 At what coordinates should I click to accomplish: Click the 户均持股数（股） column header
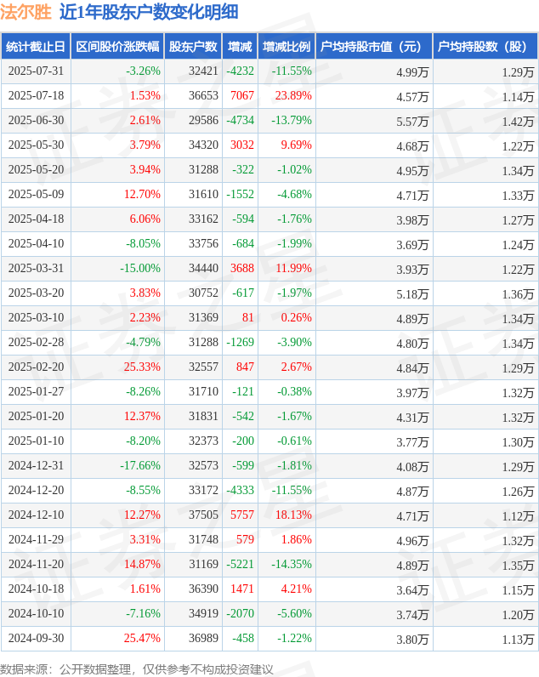tap(485, 47)
